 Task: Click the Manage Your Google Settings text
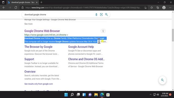[x=50, y=20]
